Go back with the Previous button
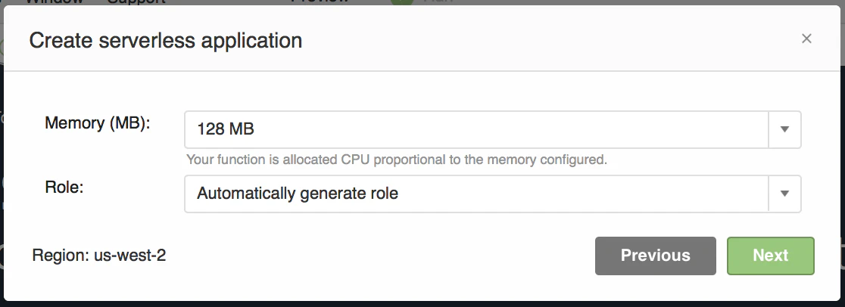This screenshot has width=845, height=307. coord(655,256)
